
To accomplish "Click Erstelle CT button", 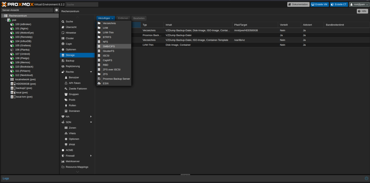I will [x=339, y=4].
